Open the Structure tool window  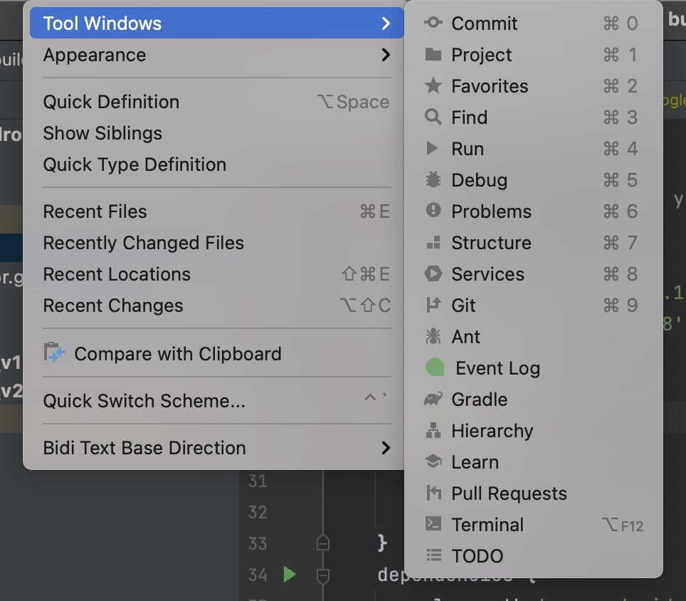click(491, 243)
